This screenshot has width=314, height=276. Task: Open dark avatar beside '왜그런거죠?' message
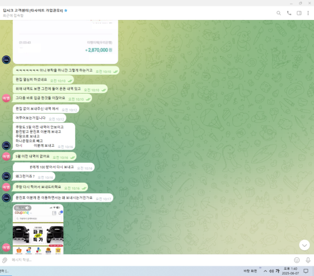click(6, 176)
